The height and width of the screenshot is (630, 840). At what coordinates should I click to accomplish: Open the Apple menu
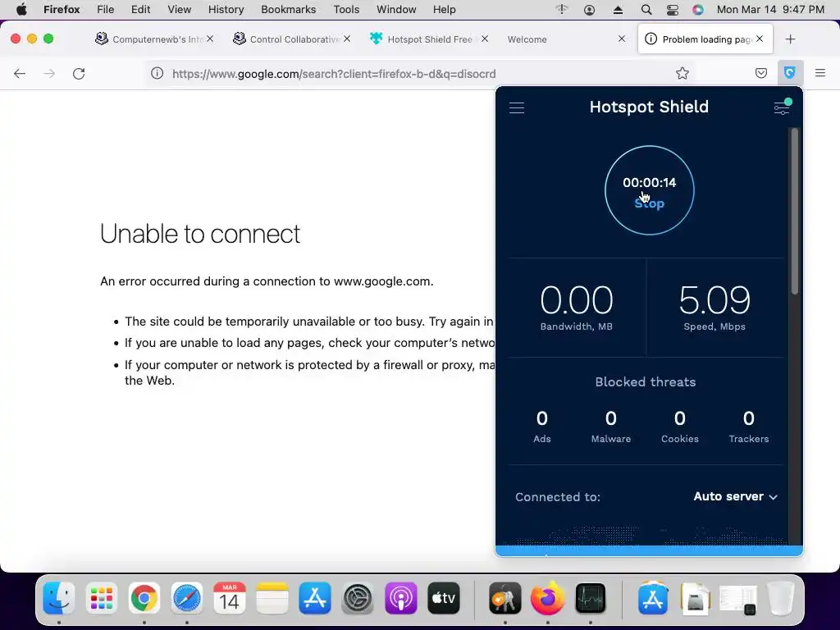click(x=21, y=10)
